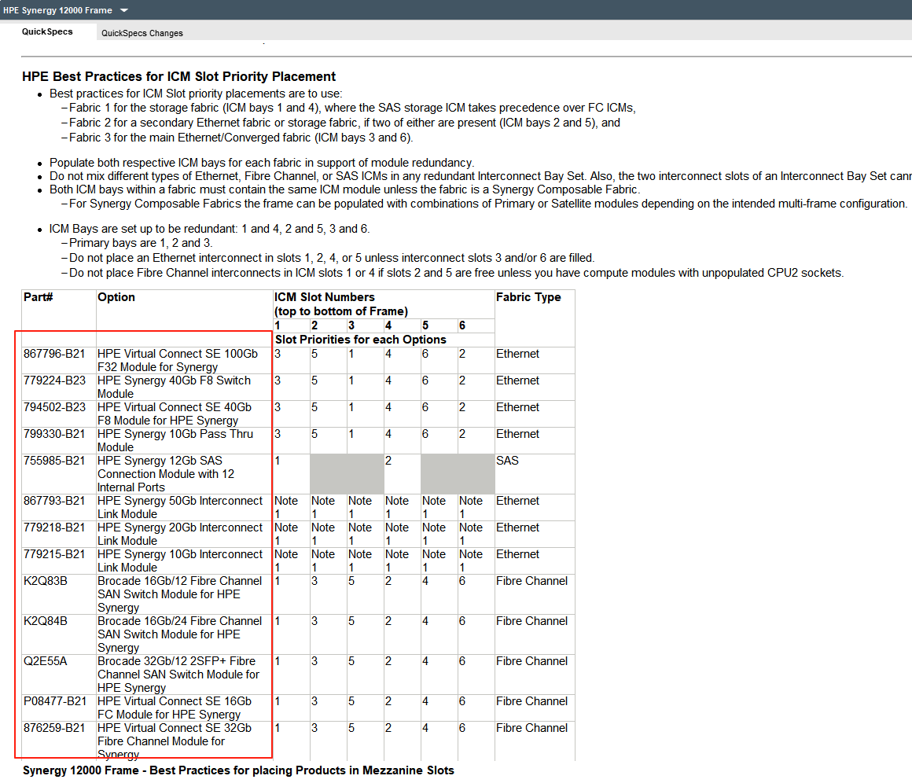This screenshot has width=912, height=783.
Task: Select part number 755985-B21
Action: click(x=55, y=461)
